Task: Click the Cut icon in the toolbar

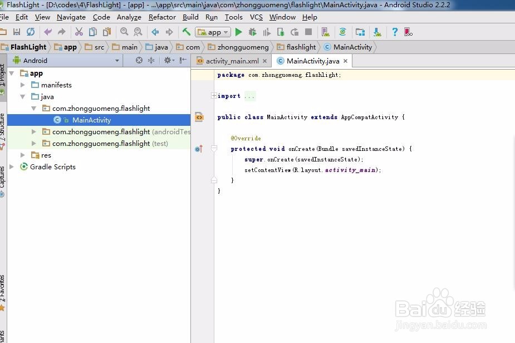Action: click(78, 32)
